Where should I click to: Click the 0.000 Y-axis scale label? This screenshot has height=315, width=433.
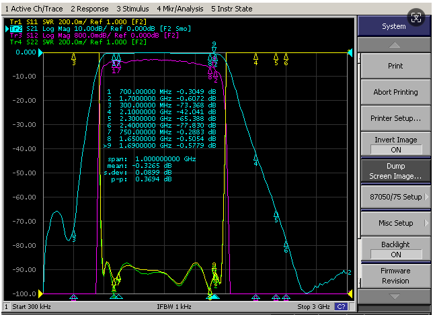coord(26,52)
